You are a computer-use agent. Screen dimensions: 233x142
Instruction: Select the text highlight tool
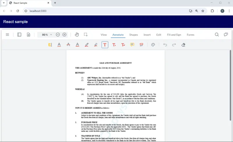click(50, 45)
